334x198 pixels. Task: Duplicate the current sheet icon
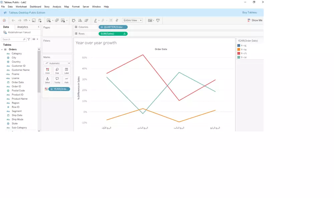[57, 20]
